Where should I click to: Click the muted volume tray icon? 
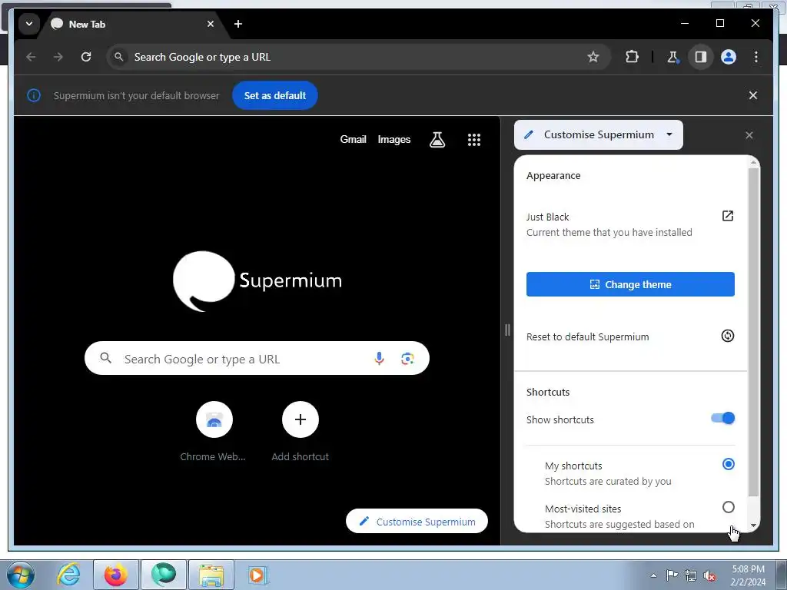[x=709, y=575]
